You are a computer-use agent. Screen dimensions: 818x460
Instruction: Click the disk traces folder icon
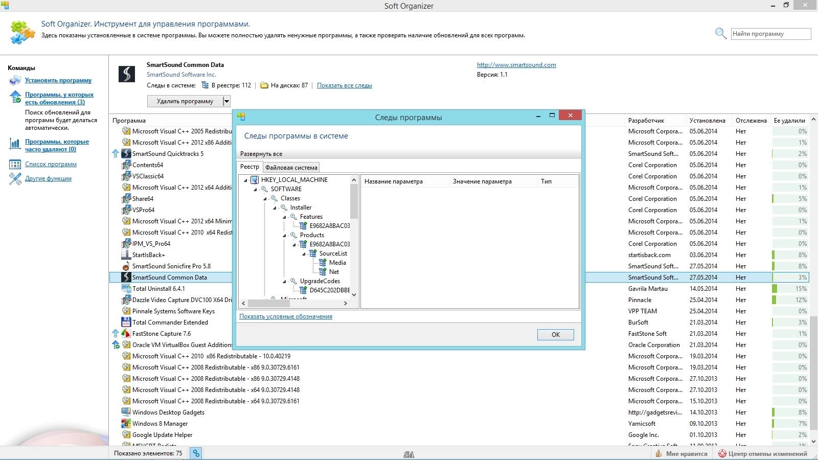tap(264, 85)
